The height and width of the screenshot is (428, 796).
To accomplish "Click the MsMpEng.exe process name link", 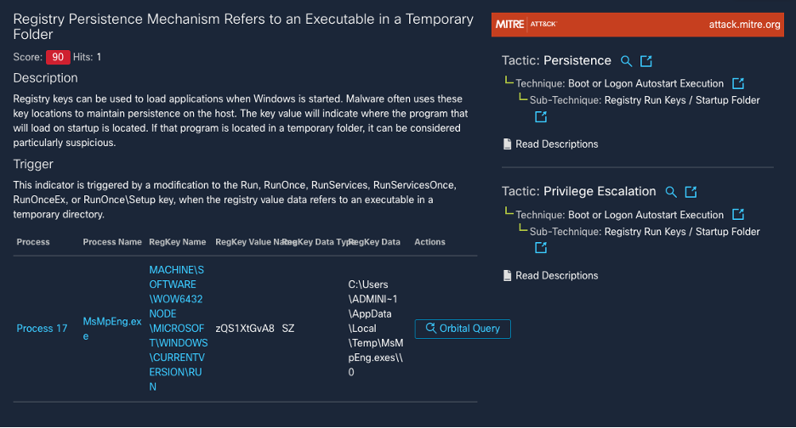I will click(x=111, y=329).
